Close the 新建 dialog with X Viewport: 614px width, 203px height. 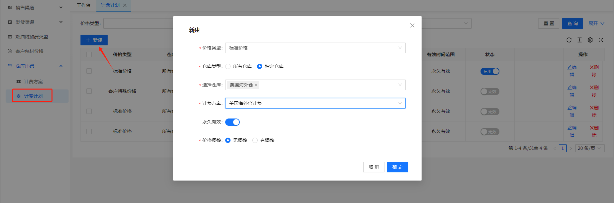pyautogui.click(x=412, y=25)
